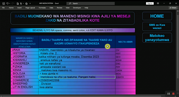This screenshot has height=97, width=179.
Task: Go to the HOME sheet button
Action: tap(157, 16)
